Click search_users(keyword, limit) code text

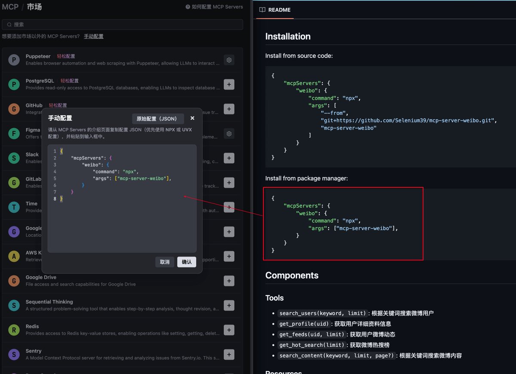click(x=322, y=313)
